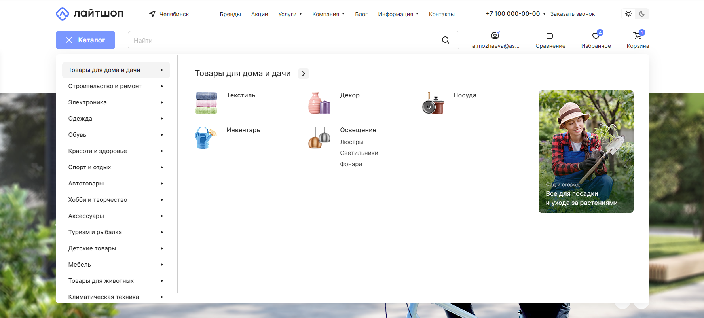Open the Блог menu item
704x318 pixels.
click(x=361, y=14)
